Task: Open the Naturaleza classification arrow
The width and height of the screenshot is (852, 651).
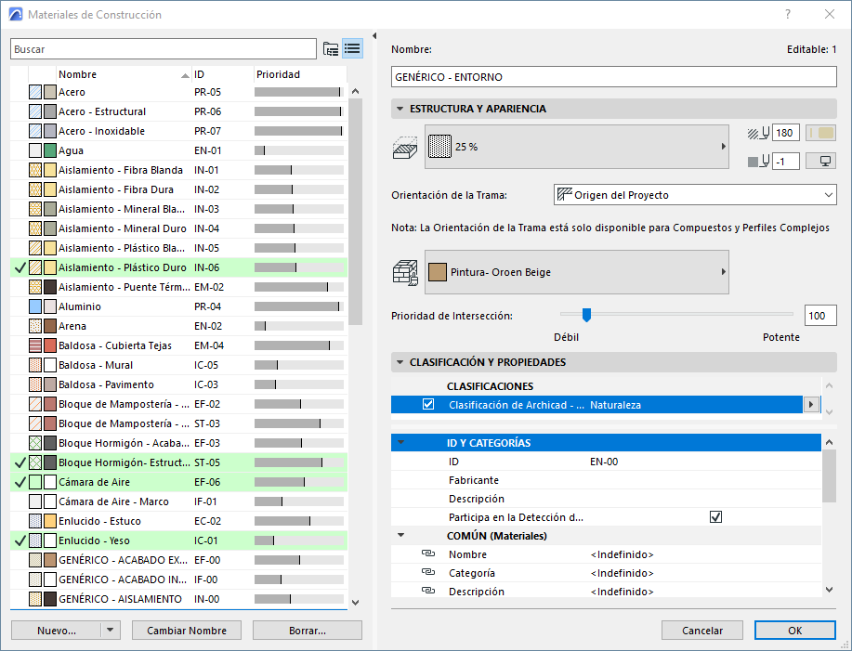Action: (811, 405)
